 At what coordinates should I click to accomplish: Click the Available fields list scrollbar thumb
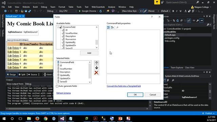coord(97,42)
